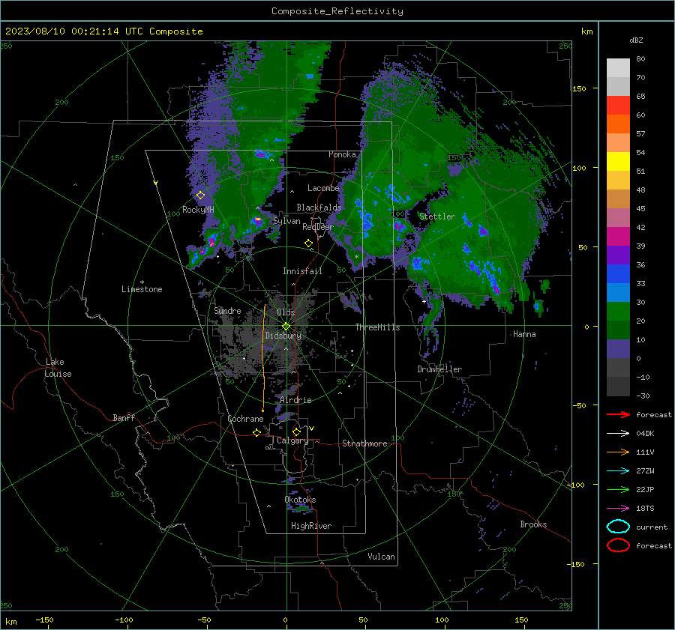
Task: Click the 'Stettler' city label
Action: tap(437, 216)
